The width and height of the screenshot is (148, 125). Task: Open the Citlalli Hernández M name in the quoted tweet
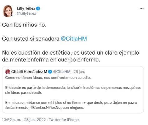point(29,72)
